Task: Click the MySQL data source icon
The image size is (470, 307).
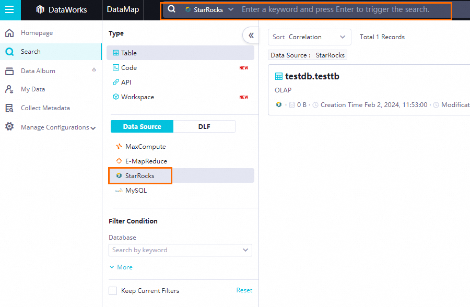Action: coord(119,190)
